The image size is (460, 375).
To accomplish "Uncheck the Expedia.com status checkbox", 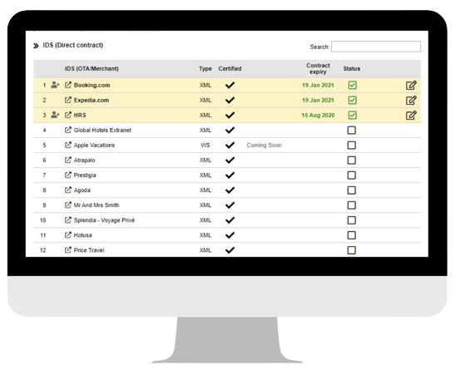I will 352,101.
